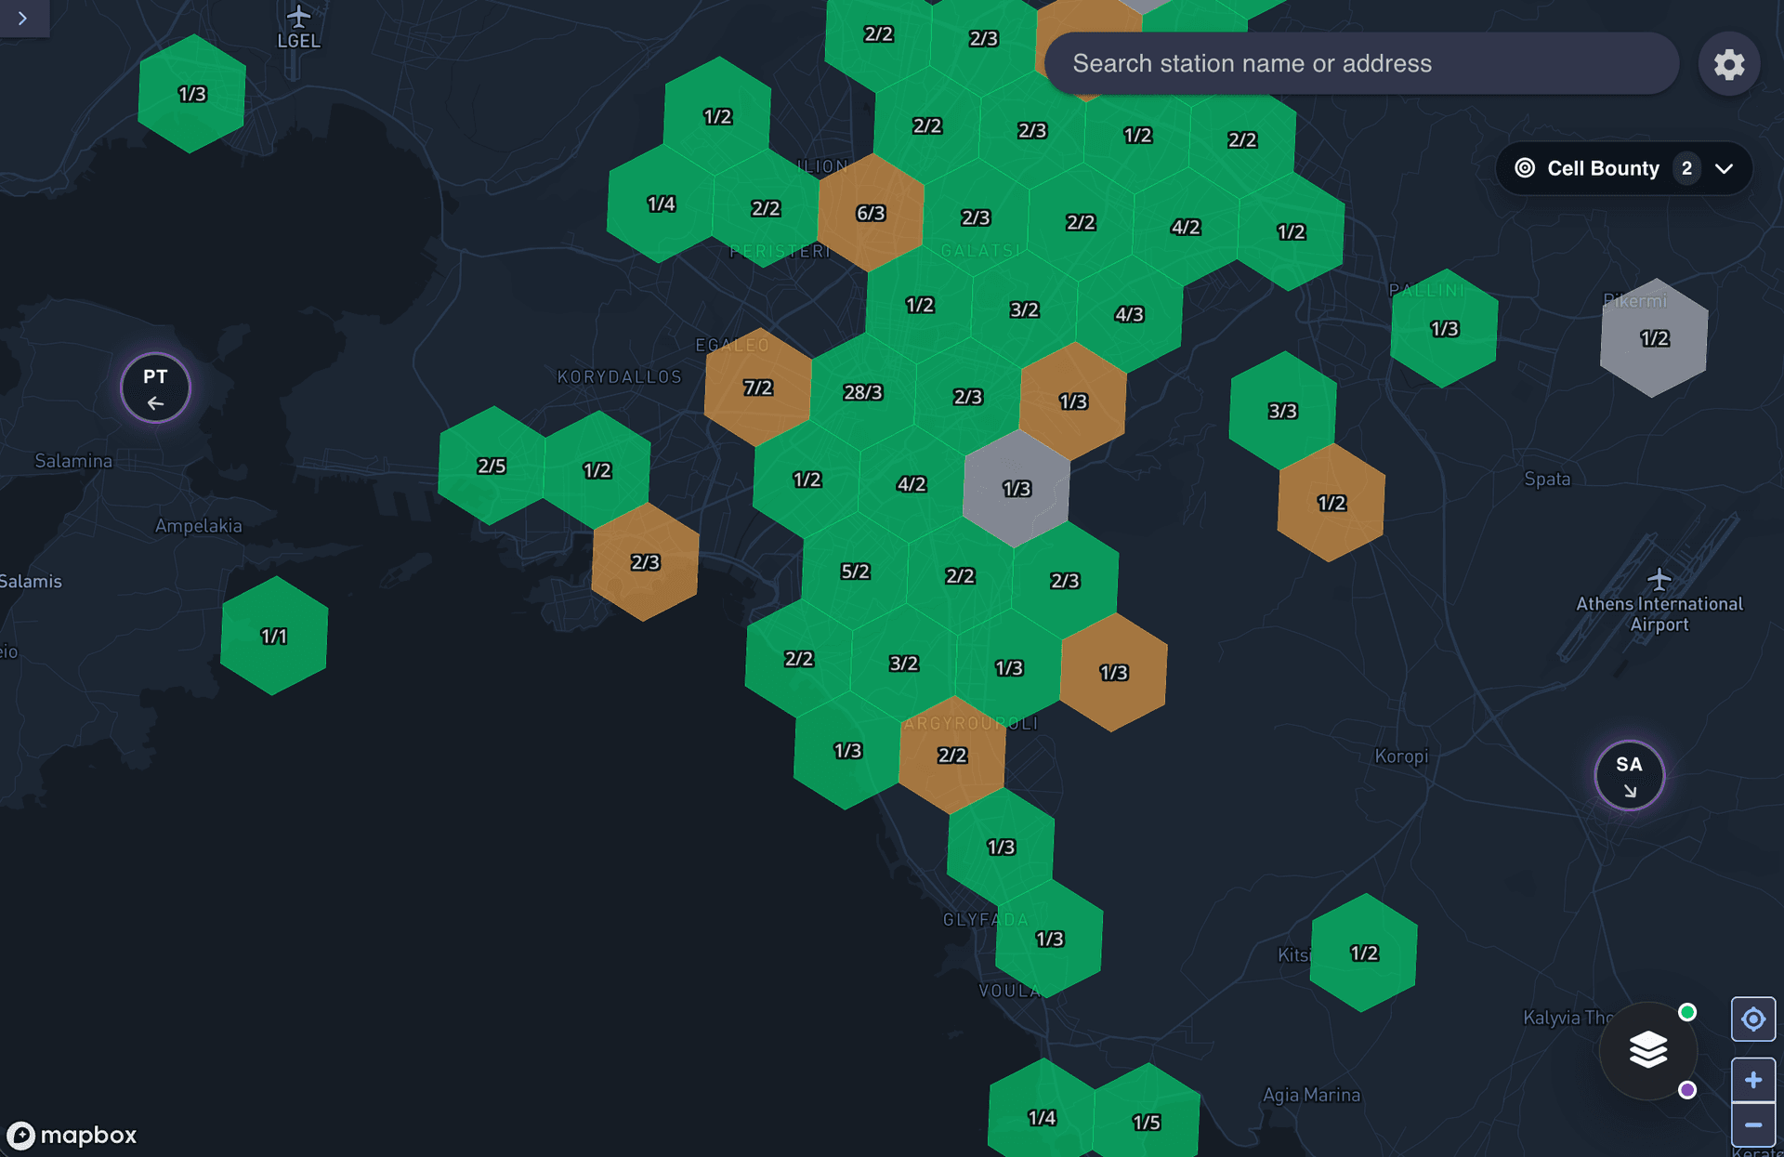Select the 28/3 hexagon cell
This screenshot has width=1784, height=1157.
tap(863, 392)
